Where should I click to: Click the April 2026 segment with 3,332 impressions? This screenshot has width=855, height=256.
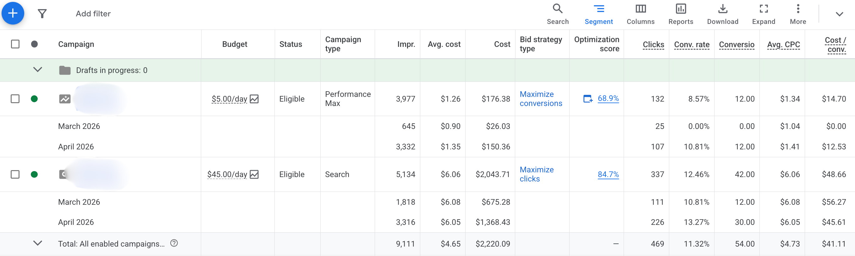click(76, 147)
